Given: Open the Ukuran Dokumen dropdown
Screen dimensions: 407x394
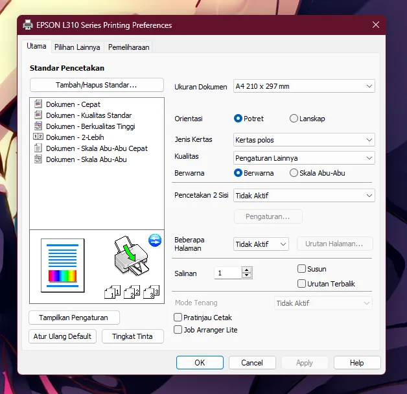Looking at the screenshot, I should coord(304,86).
